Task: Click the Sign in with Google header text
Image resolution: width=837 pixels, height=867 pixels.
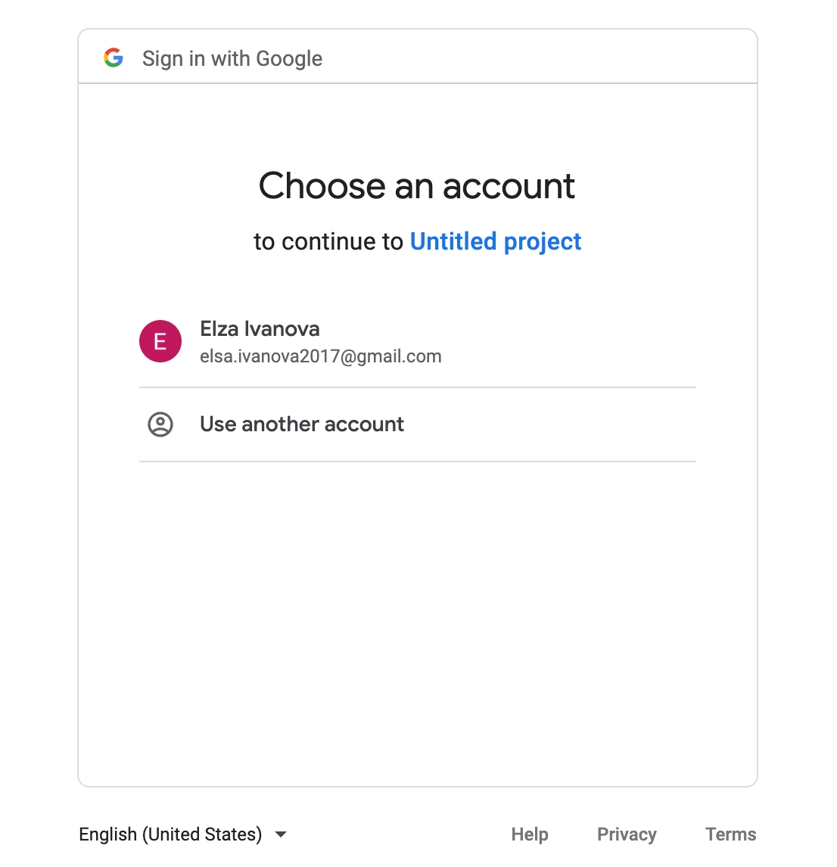Action: pos(232,58)
